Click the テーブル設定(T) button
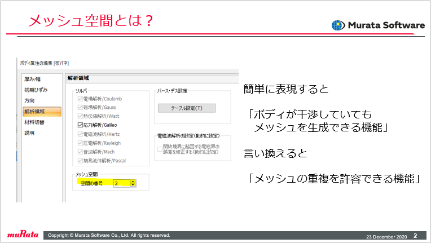The width and height of the screenshot is (431, 243). pos(187,108)
